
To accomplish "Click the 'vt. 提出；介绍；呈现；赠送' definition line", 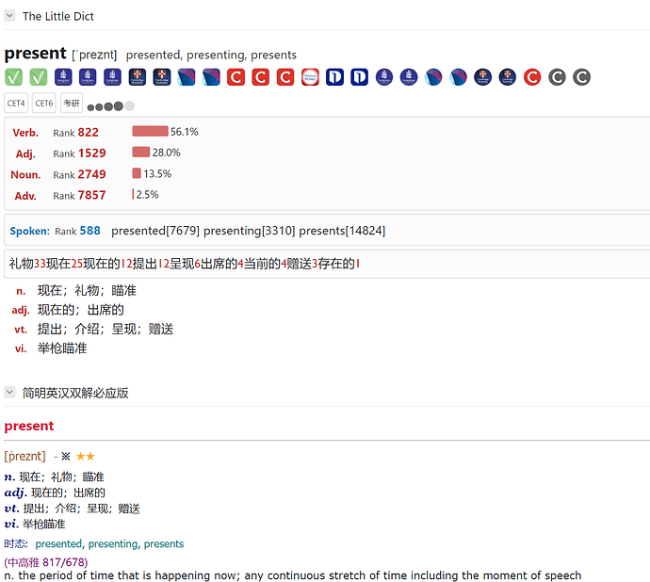I will tap(93, 329).
